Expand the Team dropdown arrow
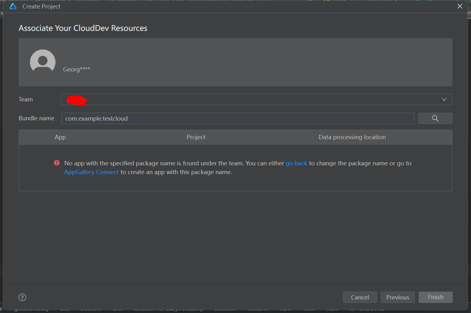The image size is (471, 313). pos(444,100)
